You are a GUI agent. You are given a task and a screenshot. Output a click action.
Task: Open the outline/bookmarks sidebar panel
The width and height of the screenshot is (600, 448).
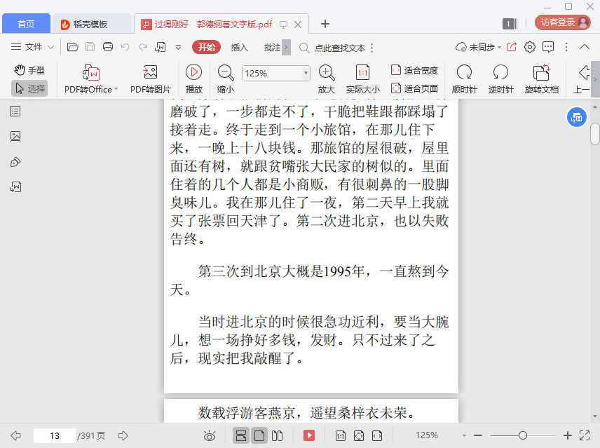click(15, 111)
